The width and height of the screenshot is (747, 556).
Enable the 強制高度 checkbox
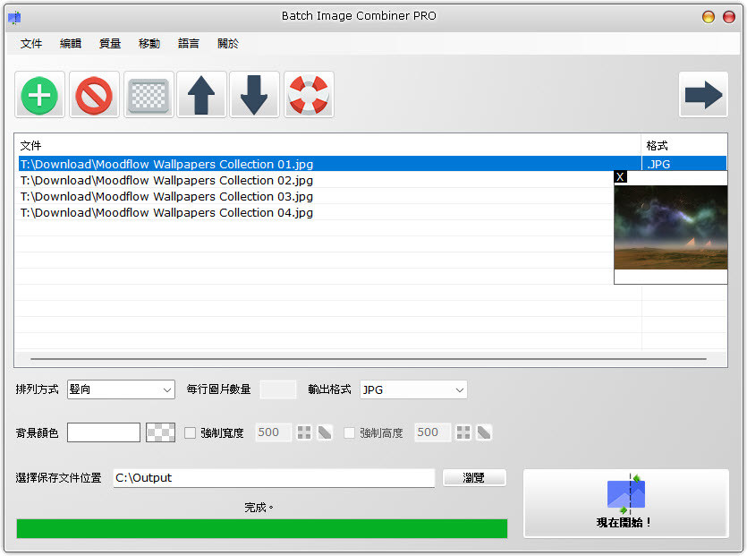coord(350,432)
